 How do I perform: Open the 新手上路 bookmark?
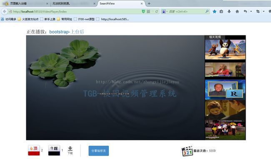click(48, 19)
